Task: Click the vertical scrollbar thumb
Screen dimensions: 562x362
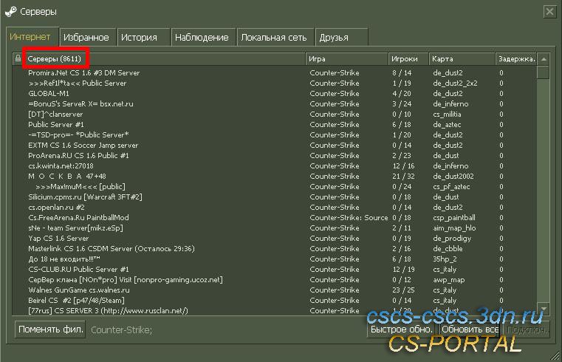Action: (x=544, y=72)
